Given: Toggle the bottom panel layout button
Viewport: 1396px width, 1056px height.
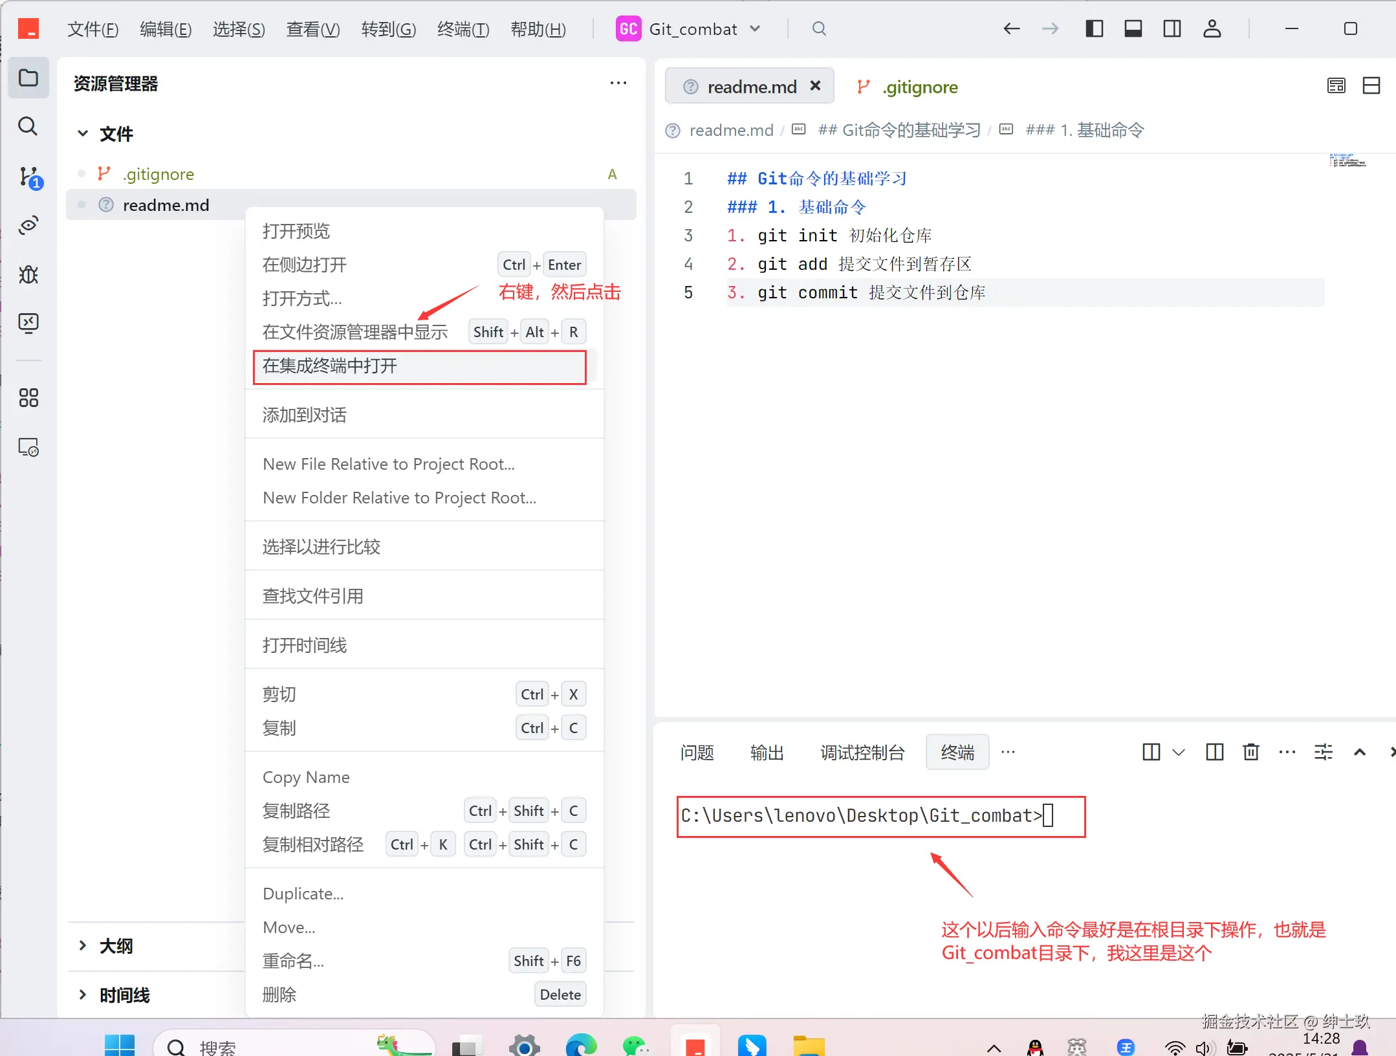Looking at the screenshot, I should 1133,29.
